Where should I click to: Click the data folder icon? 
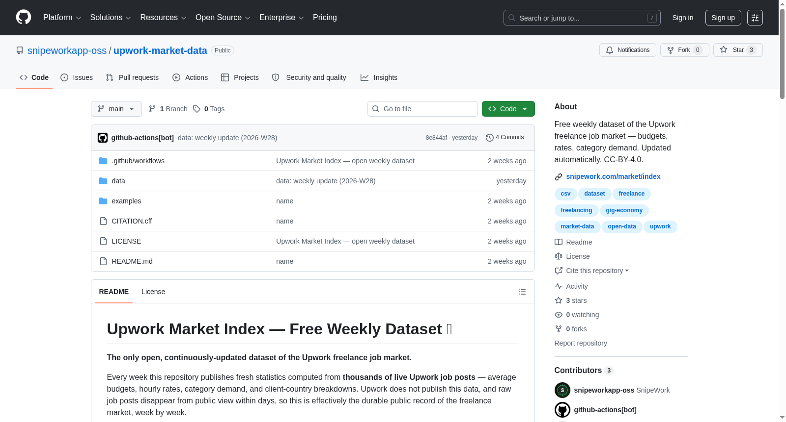103,181
